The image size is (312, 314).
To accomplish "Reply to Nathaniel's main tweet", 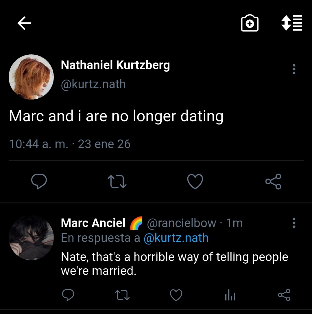I will [x=39, y=181].
